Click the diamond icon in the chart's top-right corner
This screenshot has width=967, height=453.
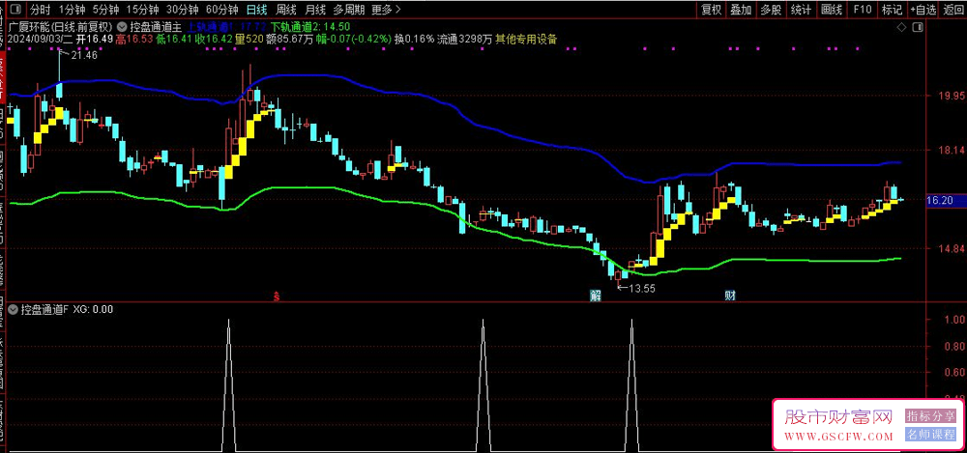tap(901, 28)
